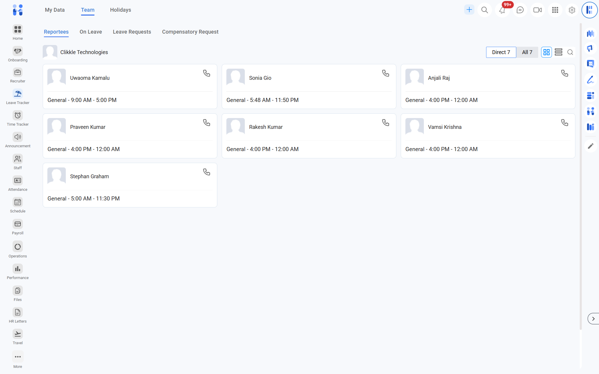This screenshot has width=599, height=374.
Task: Show All 7 reportees
Action: 527,52
